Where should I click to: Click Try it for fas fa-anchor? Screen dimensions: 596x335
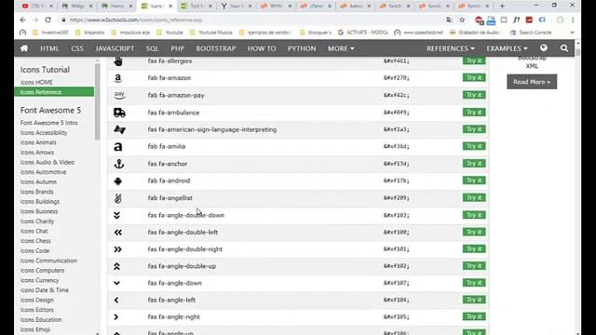click(474, 164)
